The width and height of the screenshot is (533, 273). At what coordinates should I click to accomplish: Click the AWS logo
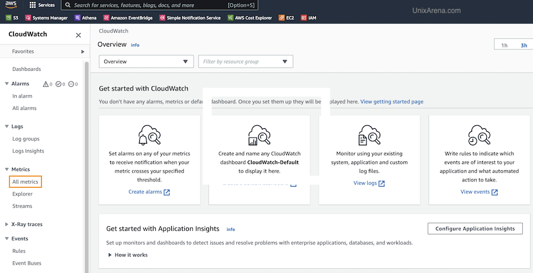tap(11, 5)
